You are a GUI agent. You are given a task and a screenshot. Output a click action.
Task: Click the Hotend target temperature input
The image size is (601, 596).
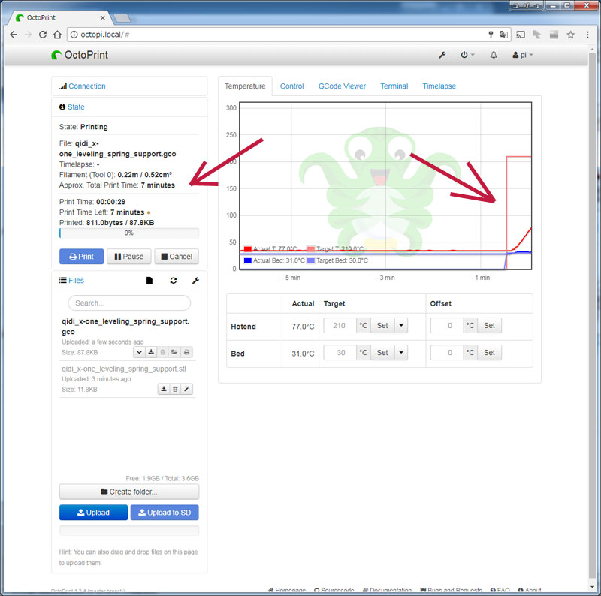[x=340, y=326]
